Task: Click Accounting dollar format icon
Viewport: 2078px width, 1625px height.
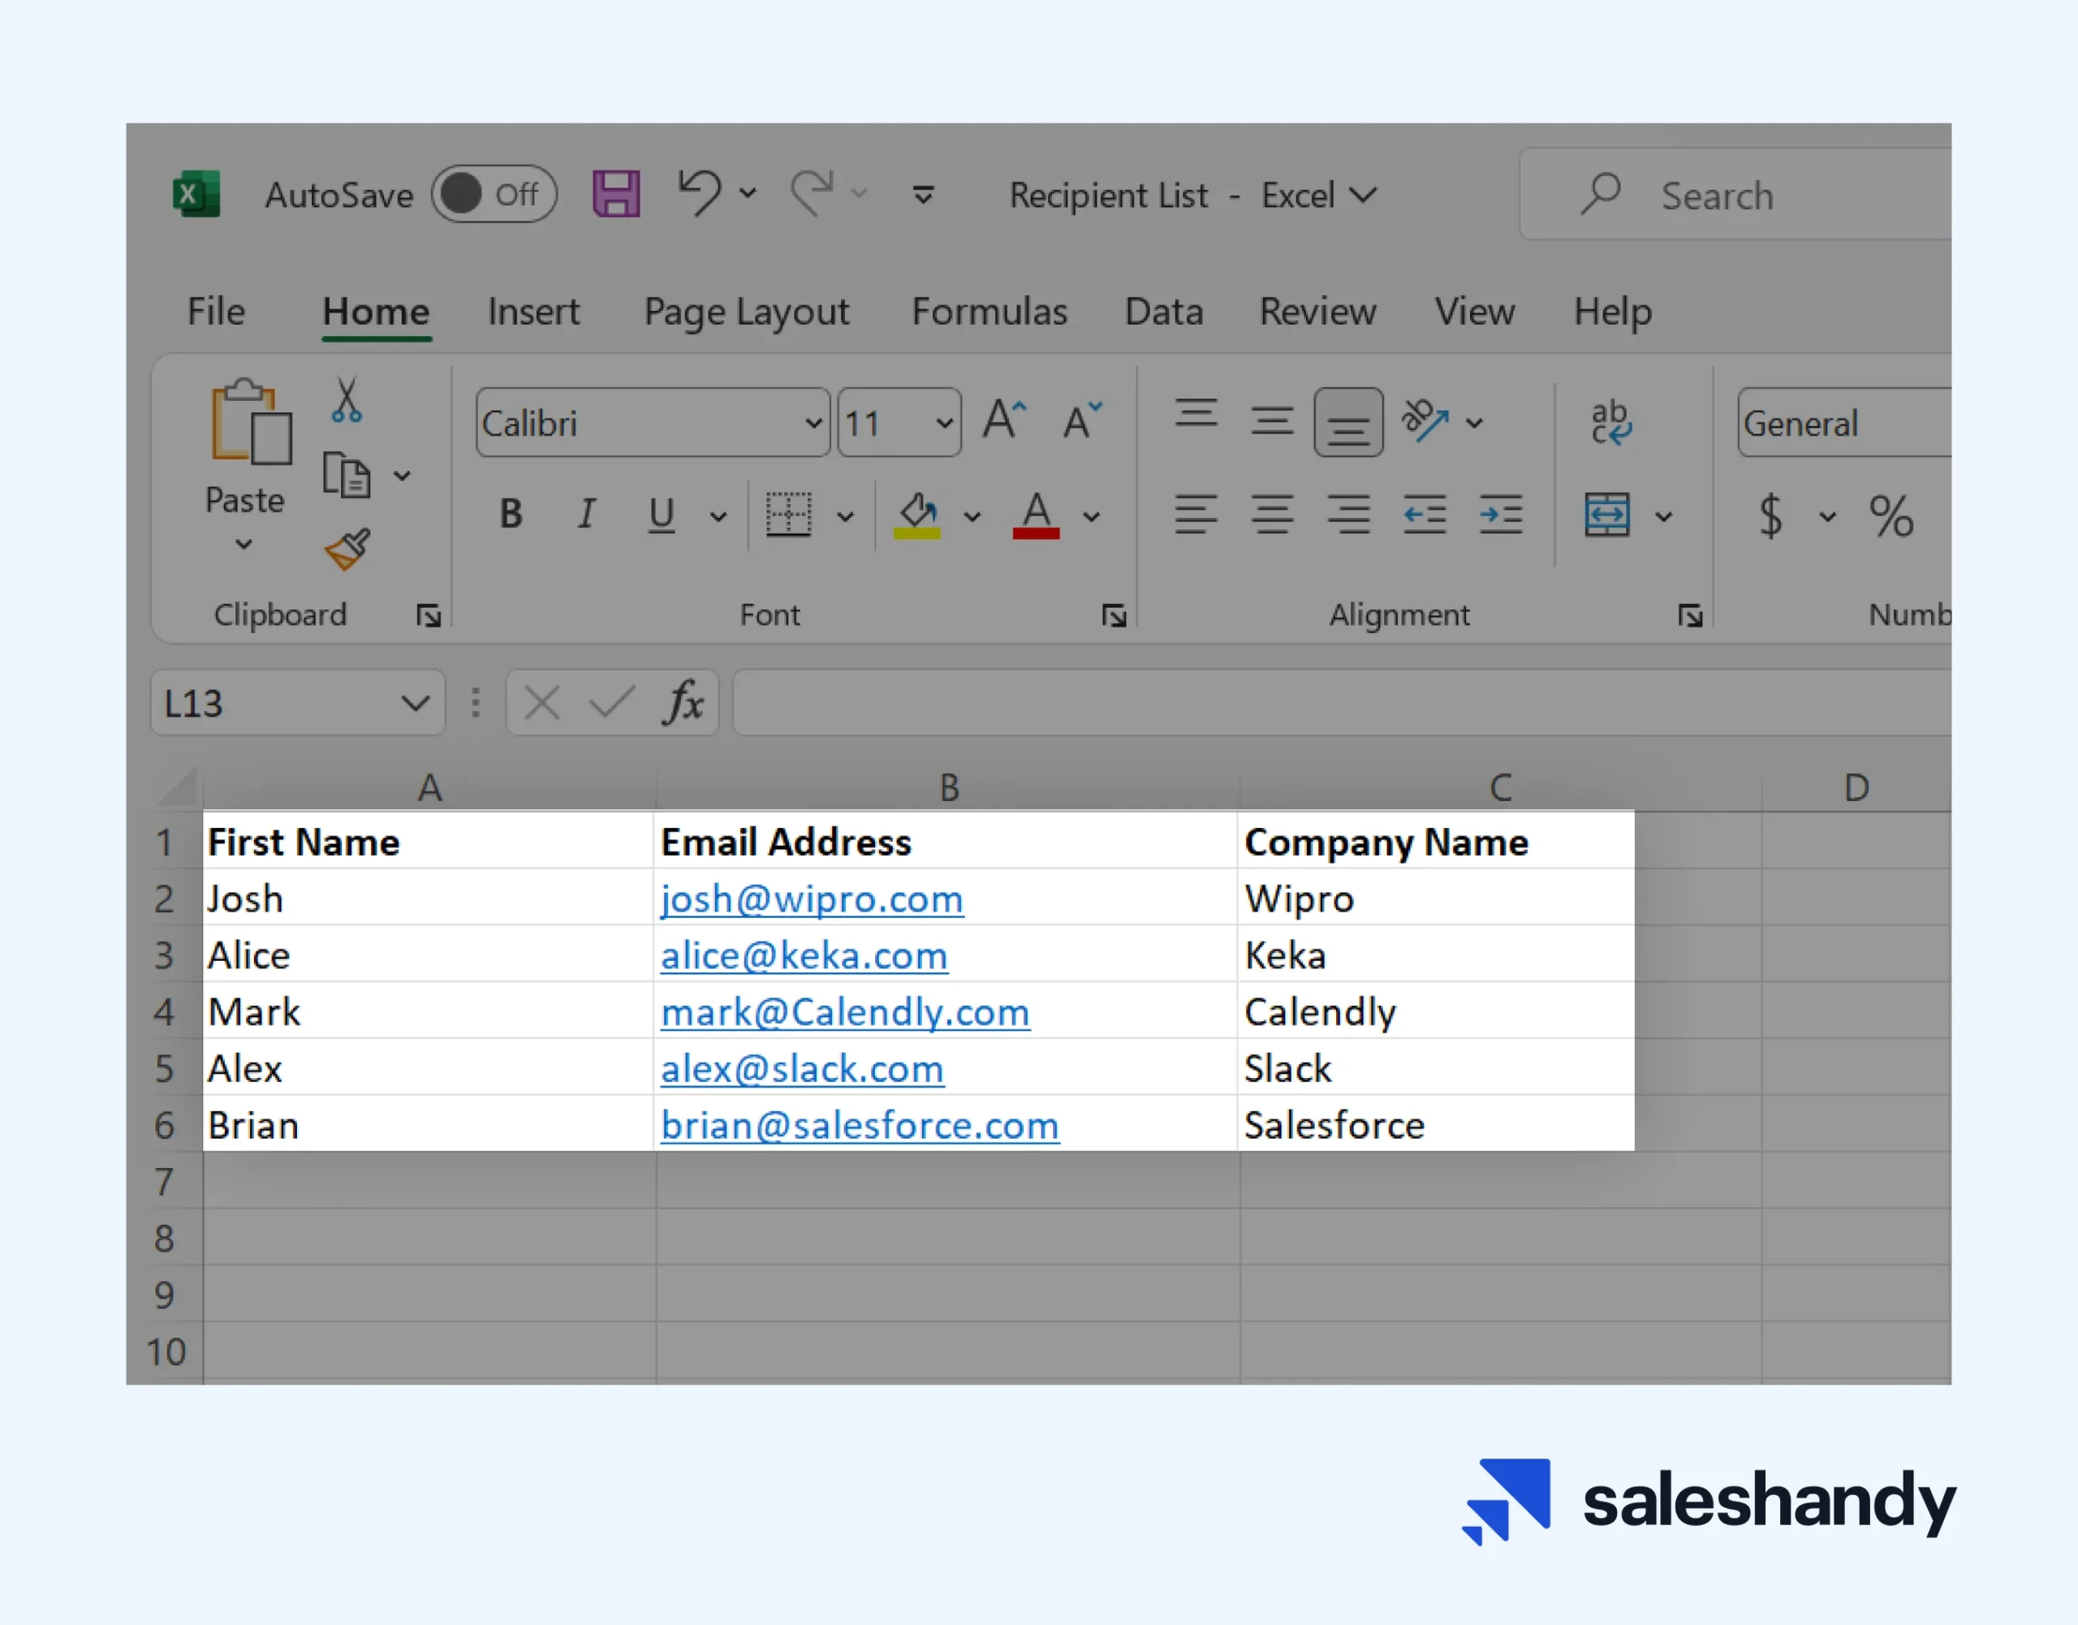Action: (x=1770, y=515)
